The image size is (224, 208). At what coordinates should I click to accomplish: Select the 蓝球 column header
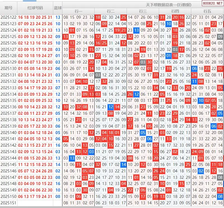tap(58, 8)
